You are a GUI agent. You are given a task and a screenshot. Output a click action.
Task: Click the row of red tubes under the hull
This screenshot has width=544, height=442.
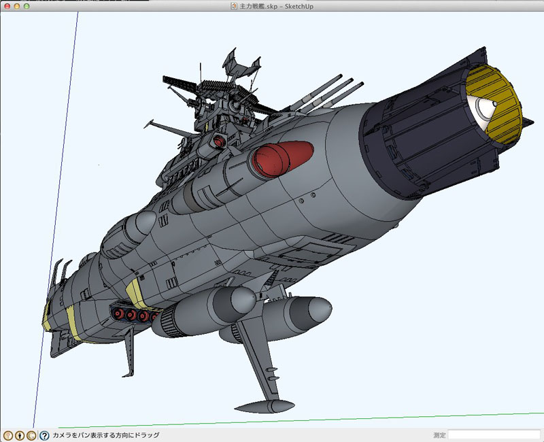pyautogui.click(x=135, y=315)
